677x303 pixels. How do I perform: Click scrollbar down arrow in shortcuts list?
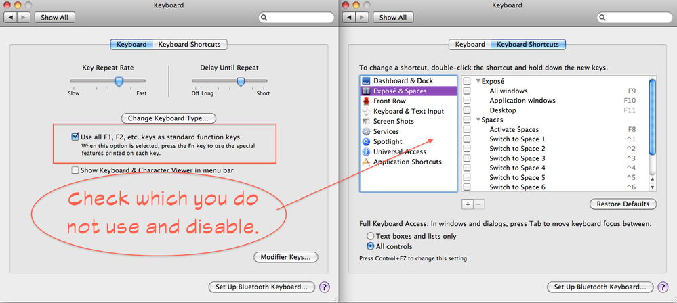coord(653,187)
